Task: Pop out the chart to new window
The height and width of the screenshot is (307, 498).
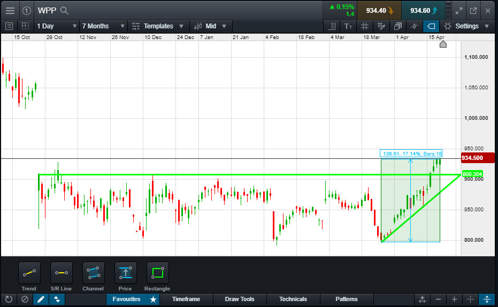Action: click(x=473, y=11)
